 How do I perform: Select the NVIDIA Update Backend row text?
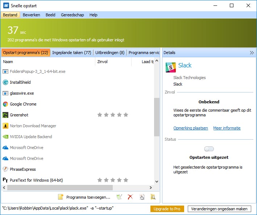pyautogui.click(x=31, y=137)
